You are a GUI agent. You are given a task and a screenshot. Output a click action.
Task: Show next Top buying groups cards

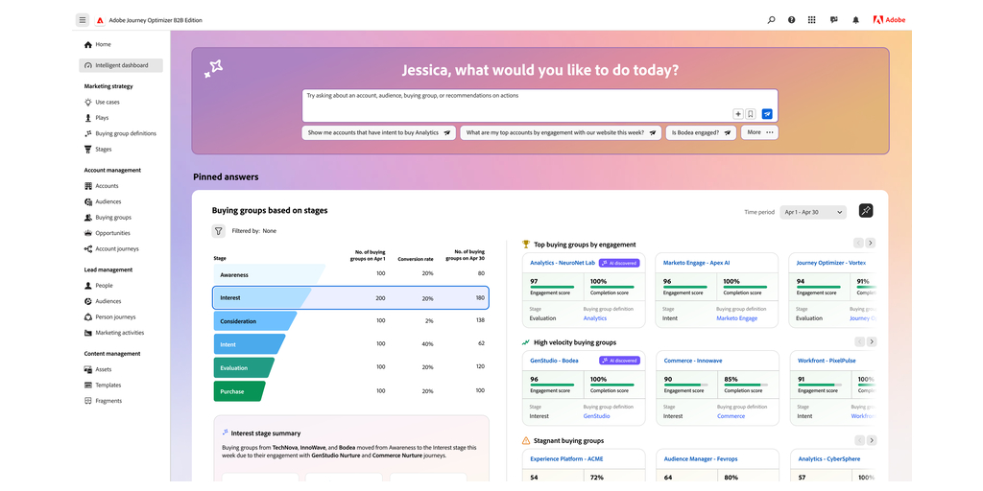pyautogui.click(x=871, y=244)
